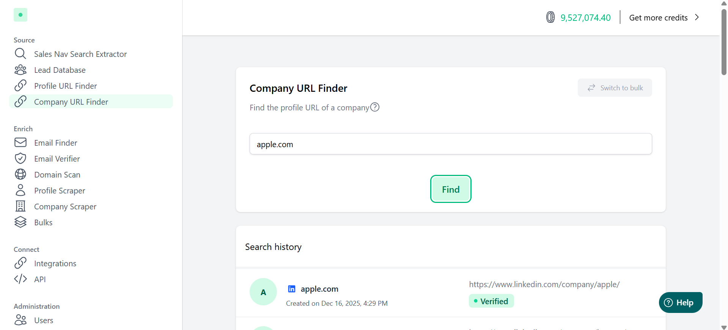Click the API code brackets icon
The image size is (728, 330).
click(20, 279)
